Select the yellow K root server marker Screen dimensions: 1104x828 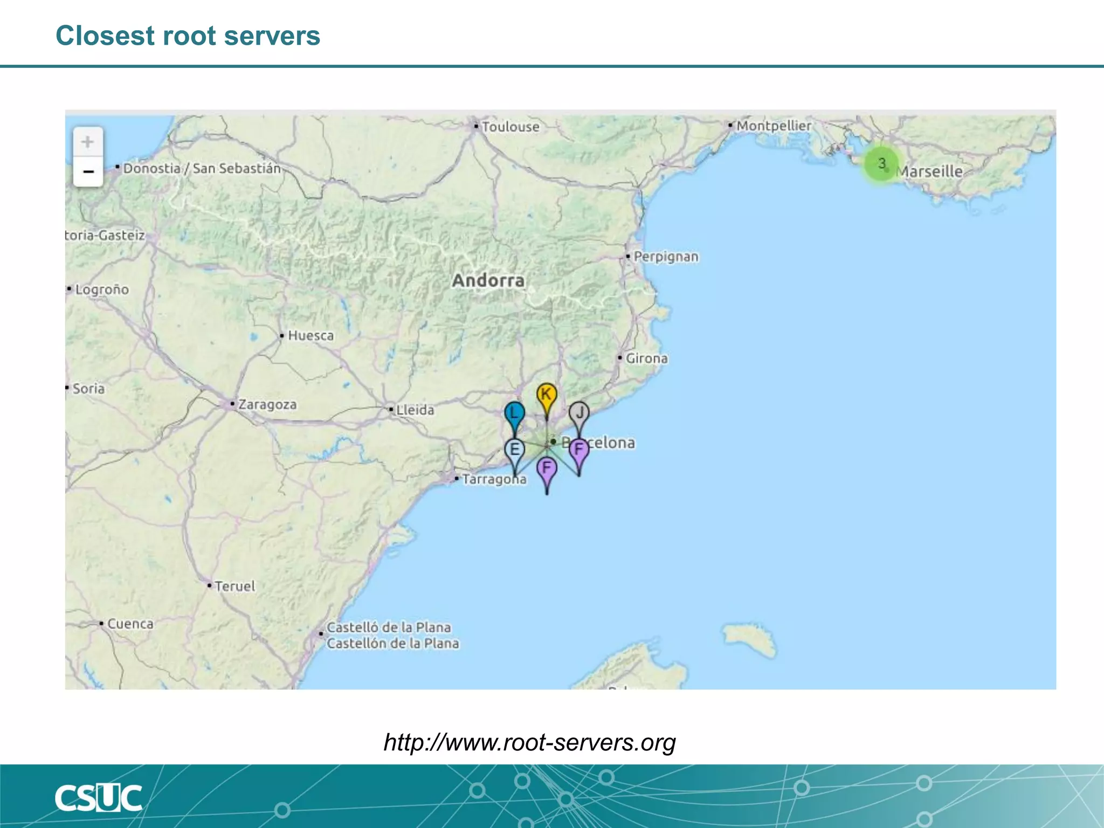[x=547, y=402]
